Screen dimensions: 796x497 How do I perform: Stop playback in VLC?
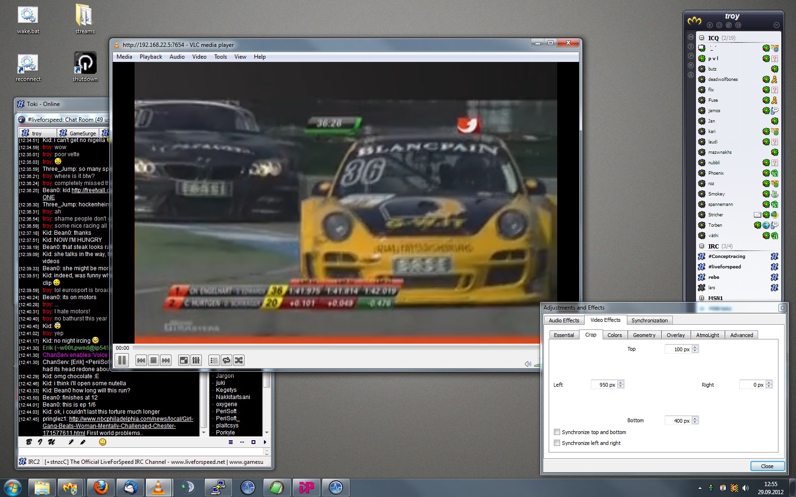(x=153, y=360)
